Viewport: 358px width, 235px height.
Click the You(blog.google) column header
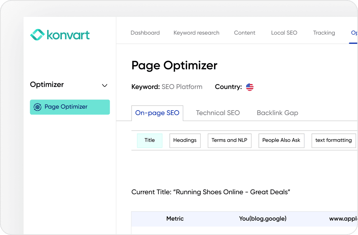click(263, 218)
